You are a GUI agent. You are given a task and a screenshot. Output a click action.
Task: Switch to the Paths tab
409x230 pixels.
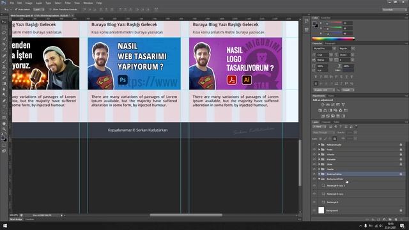337,122
